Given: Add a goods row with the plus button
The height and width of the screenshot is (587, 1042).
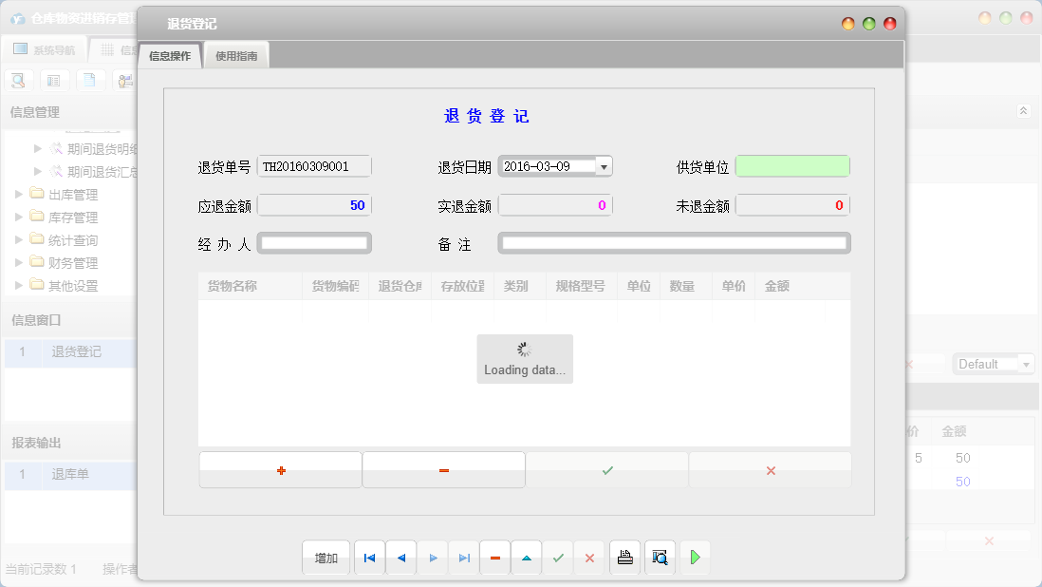Looking at the screenshot, I should [279, 469].
